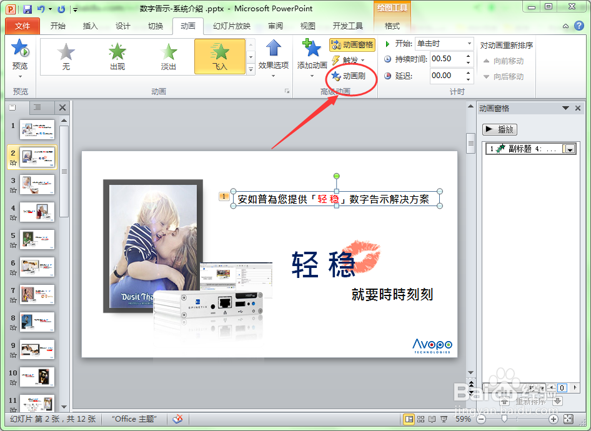The height and width of the screenshot is (431, 591).
Task: Select slide 8 thumbnail
Action: pos(37,322)
